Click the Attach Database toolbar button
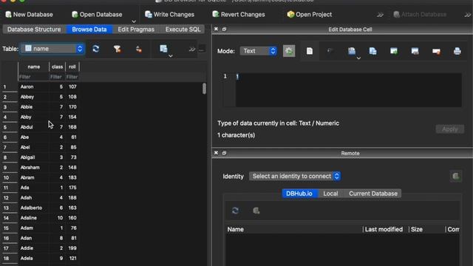The height and width of the screenshot is (266, 473). pyautogui.click(x=421, y=15)
